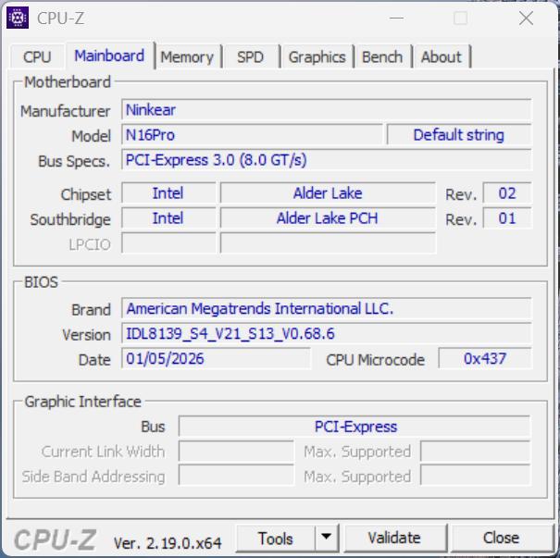The height and width of the screenshot is (558, 560).
Task: Click the CPU Microcode label
Action: tap(375, 360)
